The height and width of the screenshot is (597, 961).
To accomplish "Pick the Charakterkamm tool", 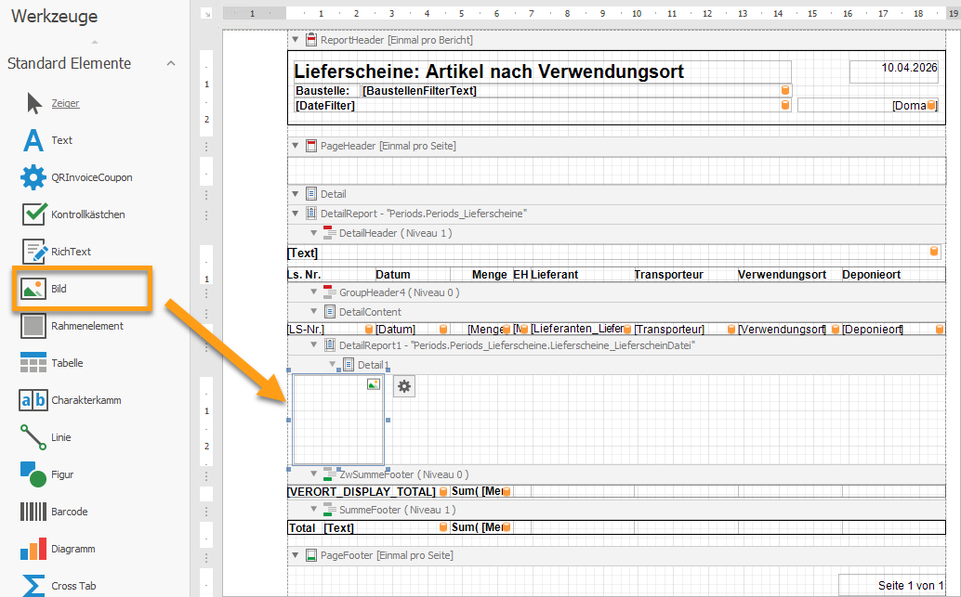I will click(70, 400).
